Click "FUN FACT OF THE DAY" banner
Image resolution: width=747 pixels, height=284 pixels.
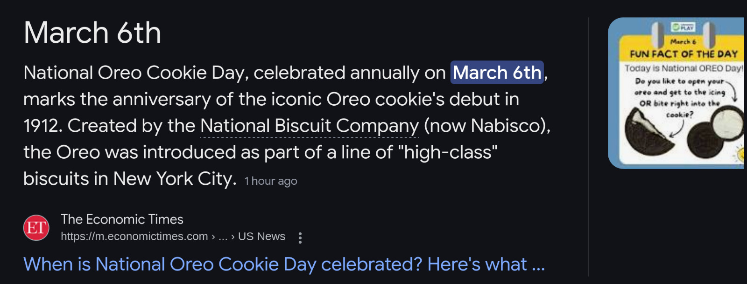point(684,54)
